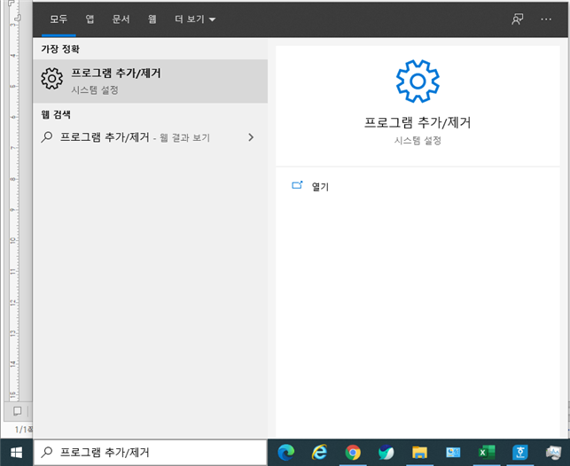Launch Internet Explorer from the taskbar
570x466 pixels.
tap(319, 453)
